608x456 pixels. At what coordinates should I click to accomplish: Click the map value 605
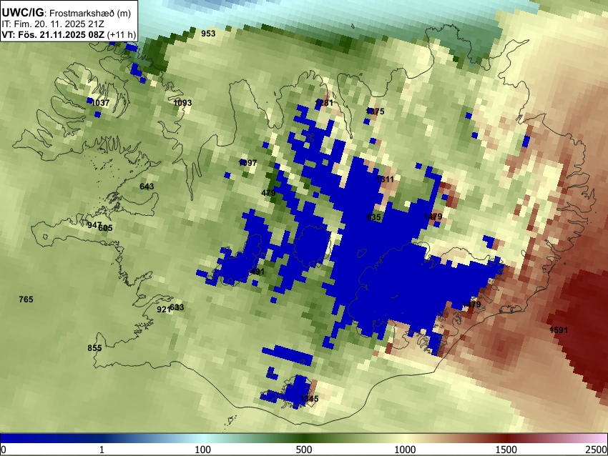[x=106, y=228]
